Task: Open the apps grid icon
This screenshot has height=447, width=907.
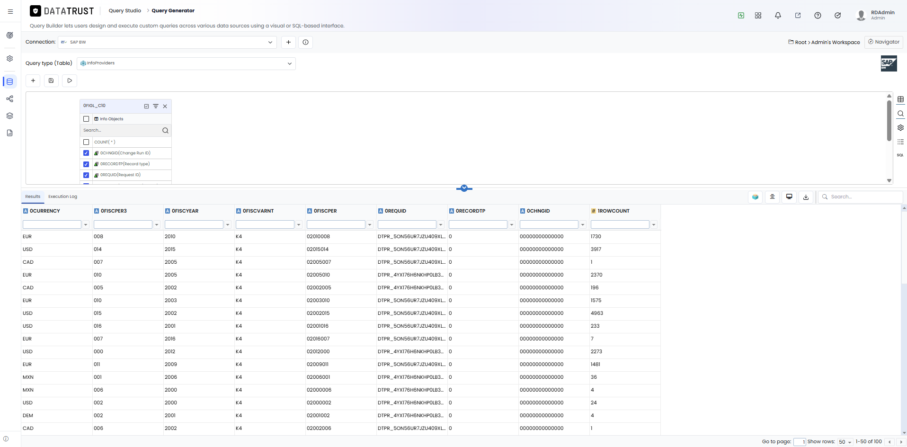Action: click(x=758, y=15)
